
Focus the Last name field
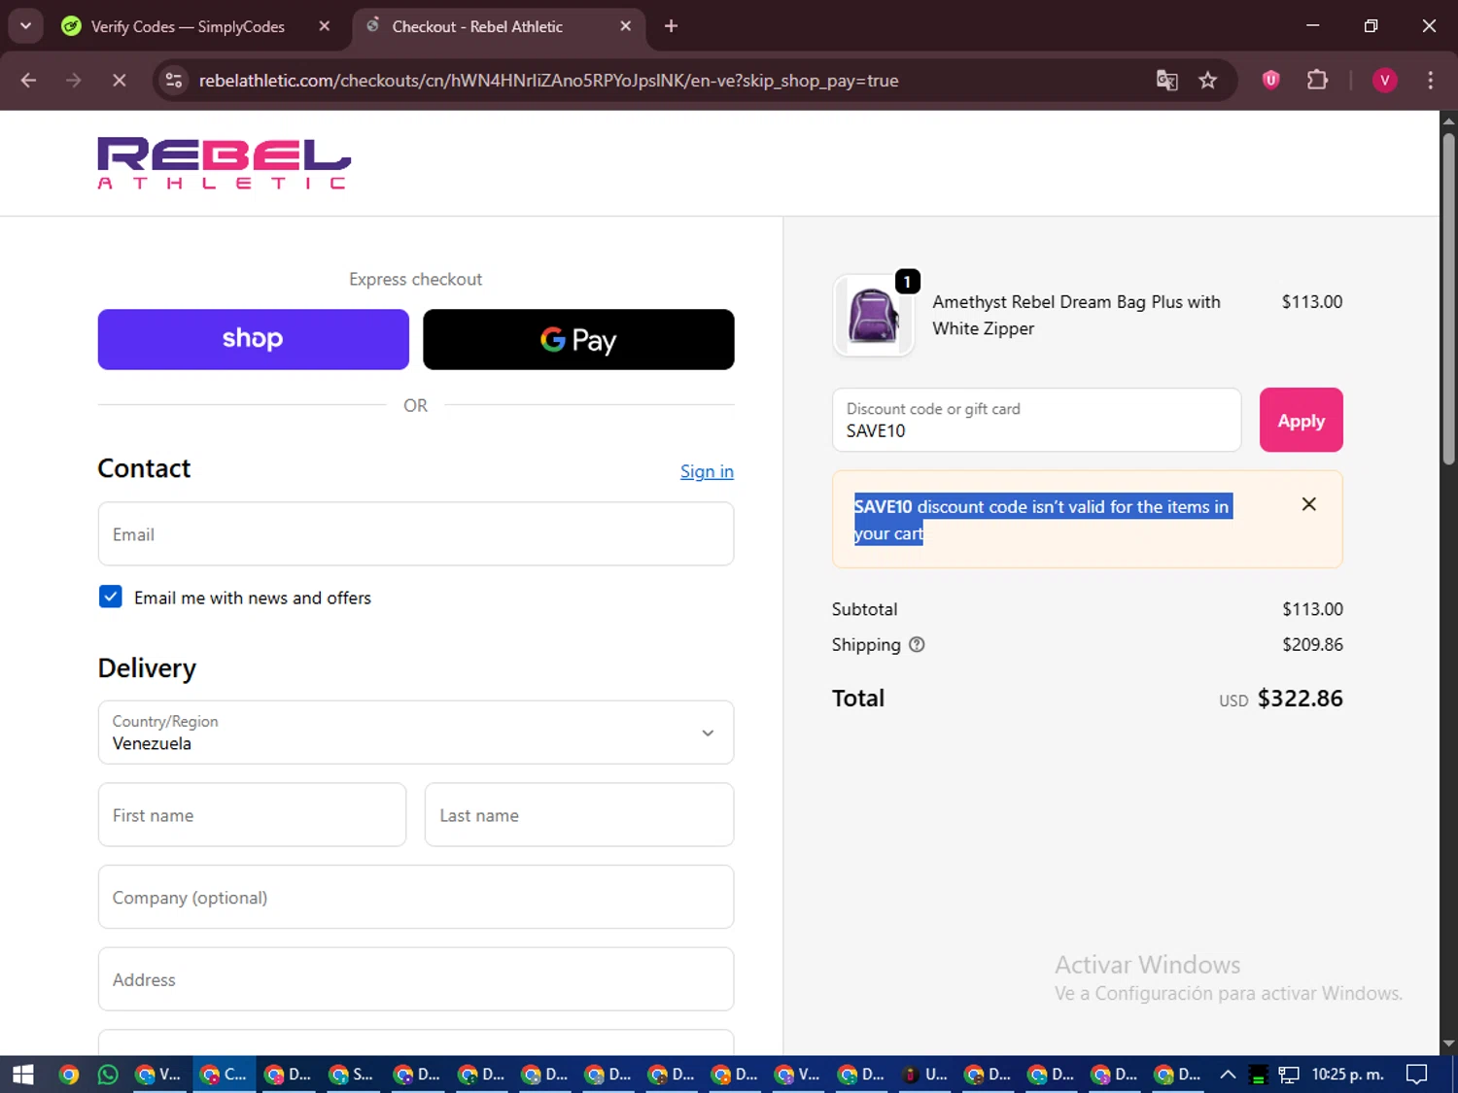point(579,815)
